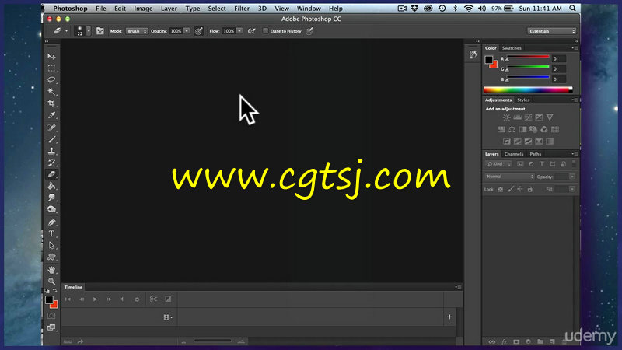This screenshot has height=350, width=622.
Task: Select the Clone Stamp tool
Action: click(x=51, y=151)
